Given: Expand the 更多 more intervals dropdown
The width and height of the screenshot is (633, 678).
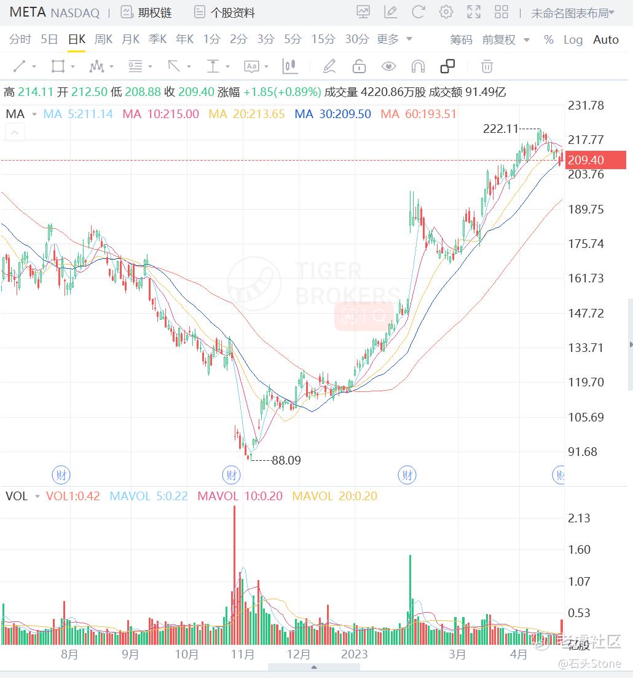Looking at the screenshot, I should click(x=395, y=39).
